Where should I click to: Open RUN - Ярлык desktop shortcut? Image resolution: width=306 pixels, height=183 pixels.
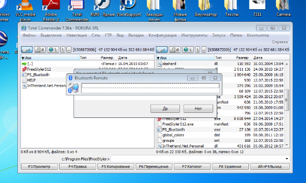(103, 9)
